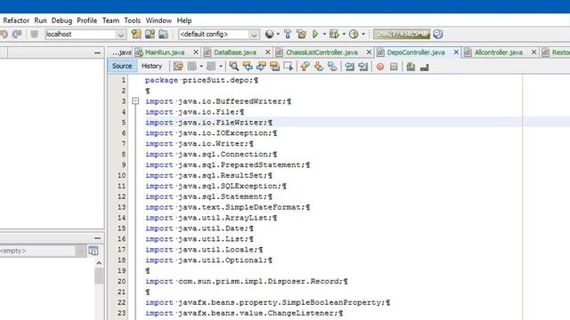Image resolution: width=570 pixels, height=320 pixels.
Task: Click Start Macro Recording red circle
Action: [380, 67]
